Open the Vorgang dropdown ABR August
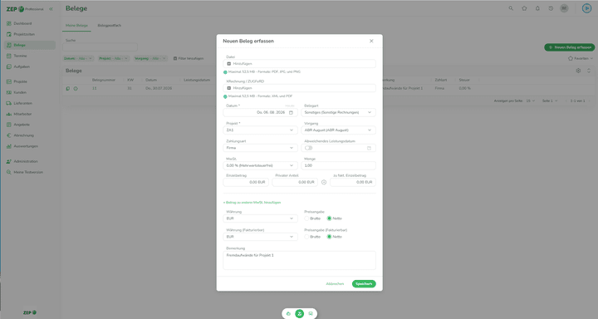The height and width of the screenshot is (319, 598). 338,130
